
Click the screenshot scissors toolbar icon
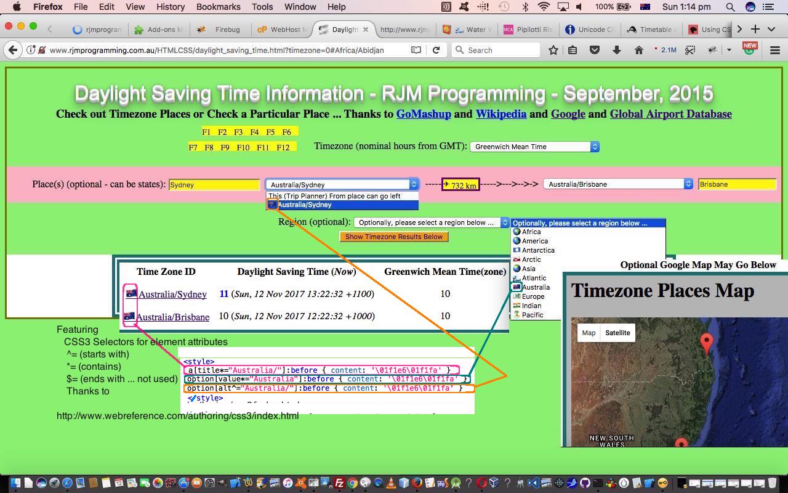[x=691, y=50]
